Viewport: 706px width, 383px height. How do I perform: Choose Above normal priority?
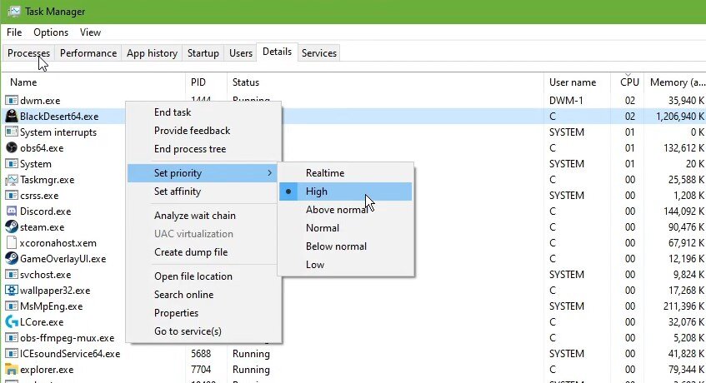345,210
